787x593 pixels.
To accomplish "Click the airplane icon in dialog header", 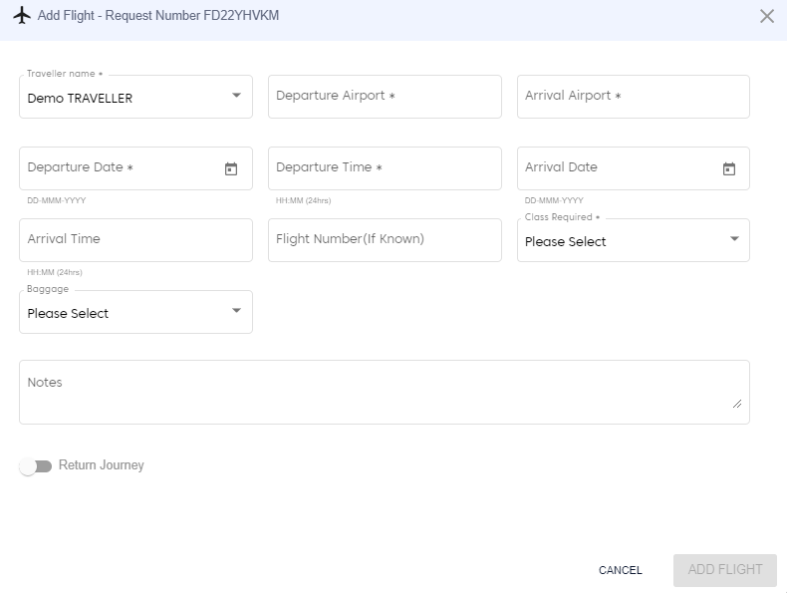I will point(21,16).
